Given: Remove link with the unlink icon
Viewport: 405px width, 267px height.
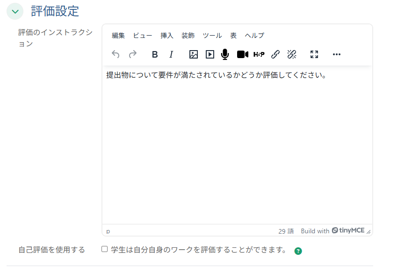Looking at the screenshot, I should (292, 54).
